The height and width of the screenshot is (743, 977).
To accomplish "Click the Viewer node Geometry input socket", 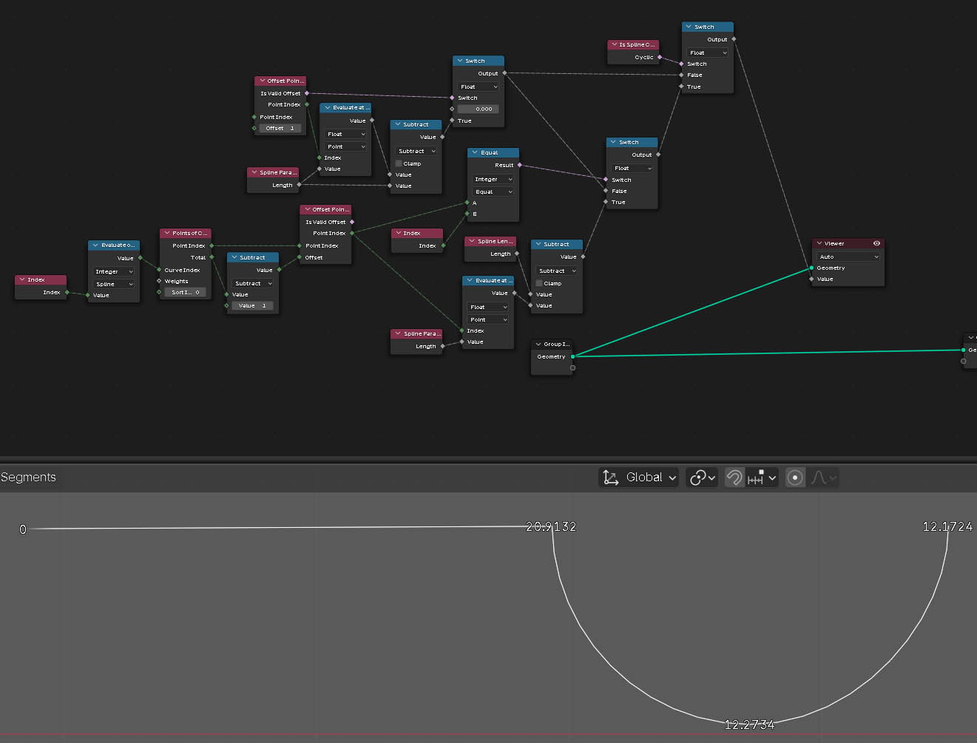I will click(x=811, y=268).
